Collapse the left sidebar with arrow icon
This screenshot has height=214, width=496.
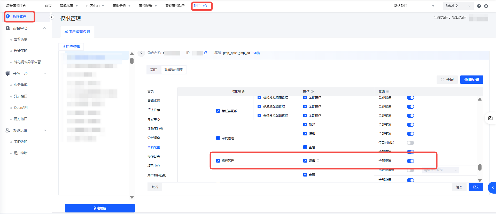(x=52, y=17)
